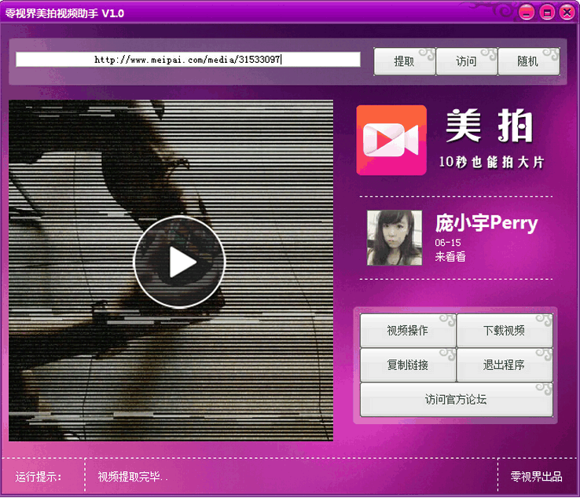Close the 零视界美拍视频助手 window
580x498 pixels.
click(x=567, y=13)
